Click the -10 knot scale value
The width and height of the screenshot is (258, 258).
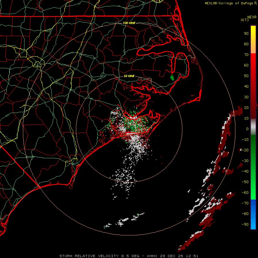[245, 140]
